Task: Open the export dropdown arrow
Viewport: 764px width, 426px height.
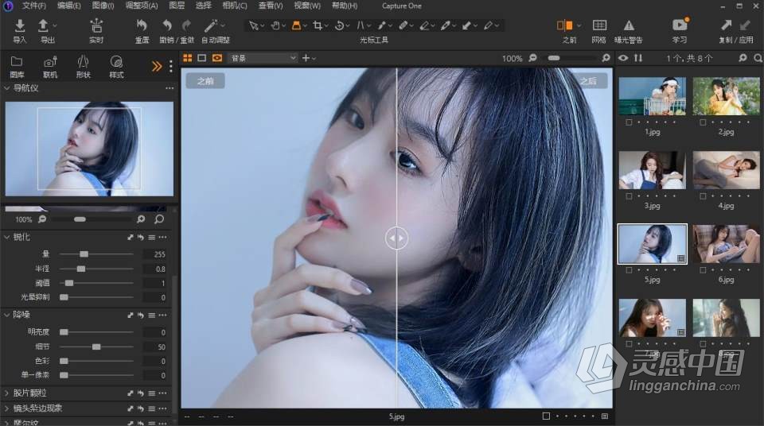Action: pyautogui.click(x=55, y=25)
